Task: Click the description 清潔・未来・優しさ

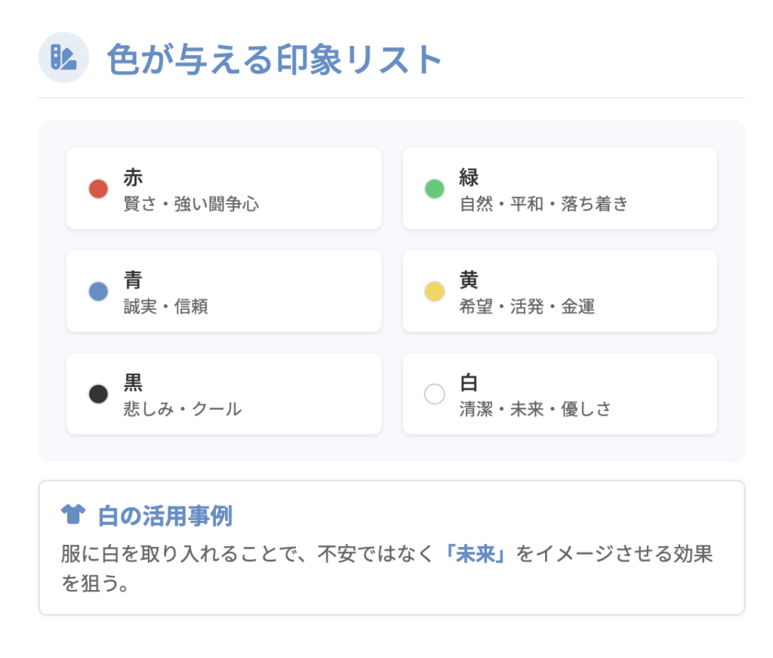Action: click(x=534, y=409)
